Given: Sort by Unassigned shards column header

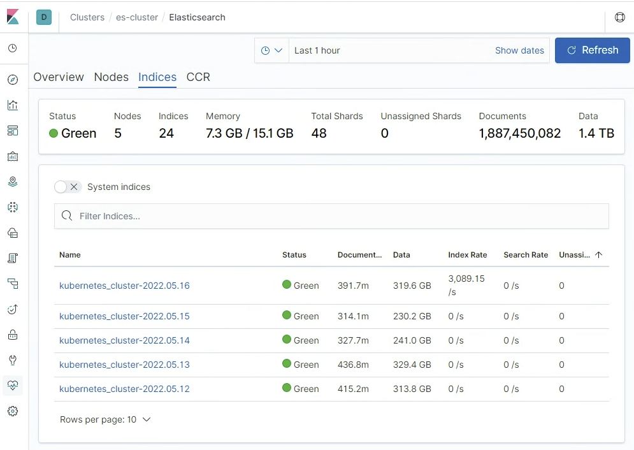Looking at the screenshot, I should [580, 255].
